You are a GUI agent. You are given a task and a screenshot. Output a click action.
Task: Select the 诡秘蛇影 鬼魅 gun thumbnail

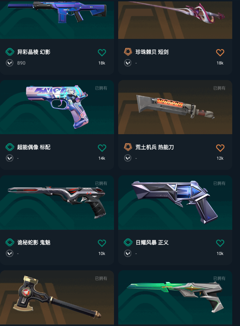tap(57, 203)
